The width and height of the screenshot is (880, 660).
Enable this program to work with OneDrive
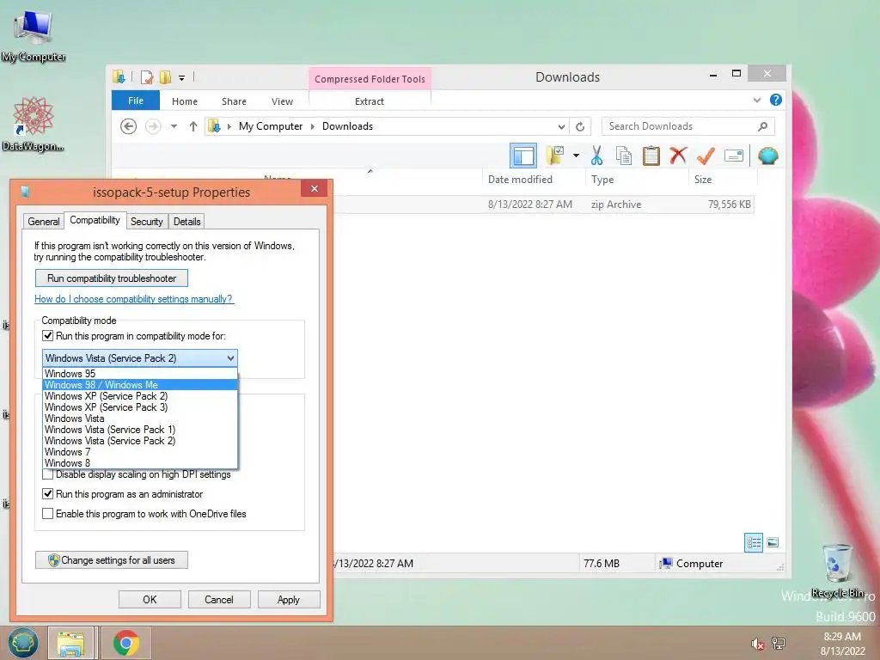[48, 514]
